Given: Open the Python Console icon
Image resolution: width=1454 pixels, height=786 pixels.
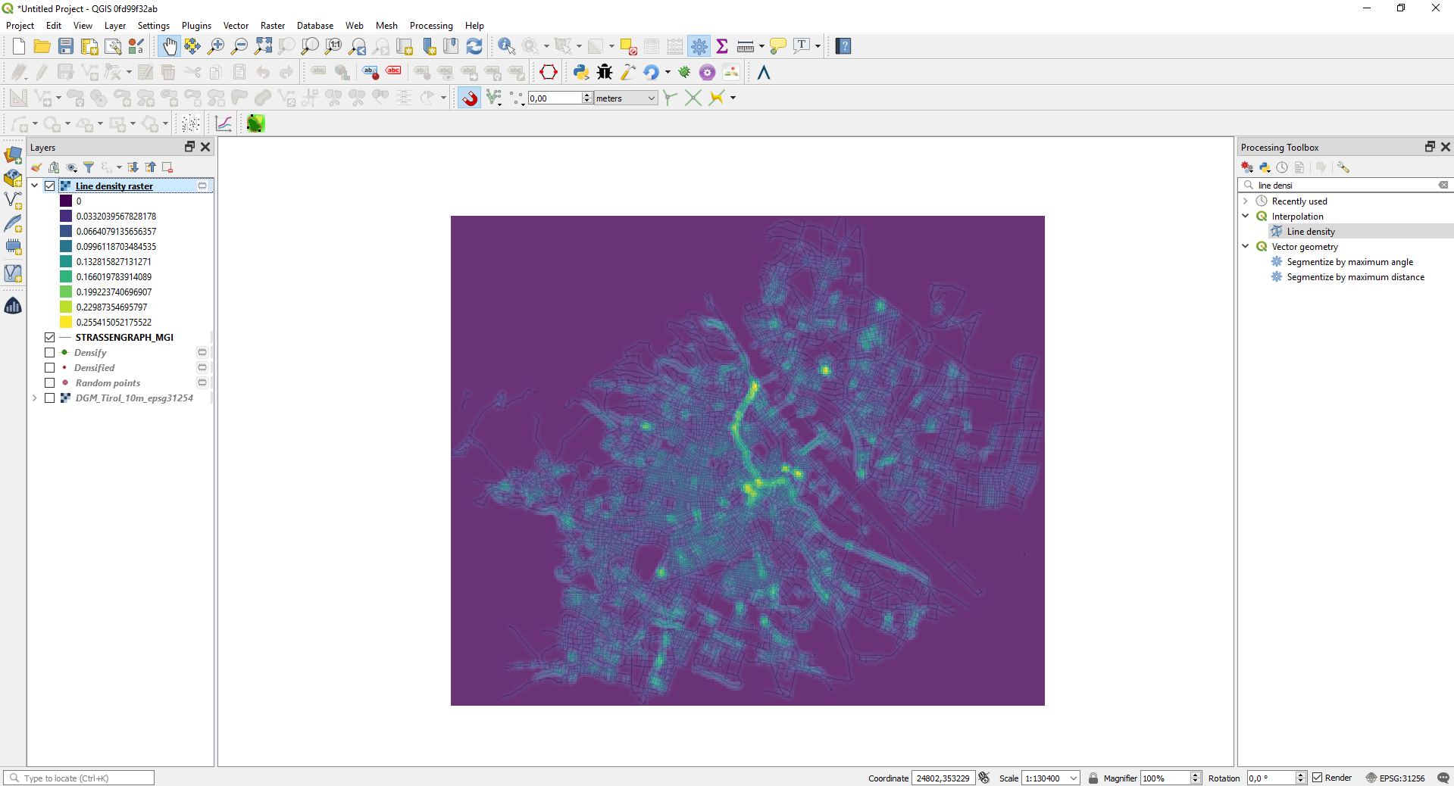Looking at the screenshot, I should [580, 73].
